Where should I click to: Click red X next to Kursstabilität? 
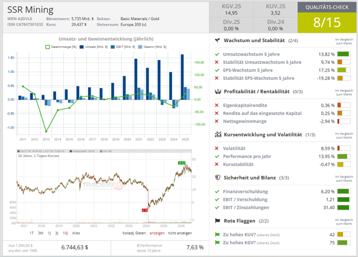coord(217,165)
